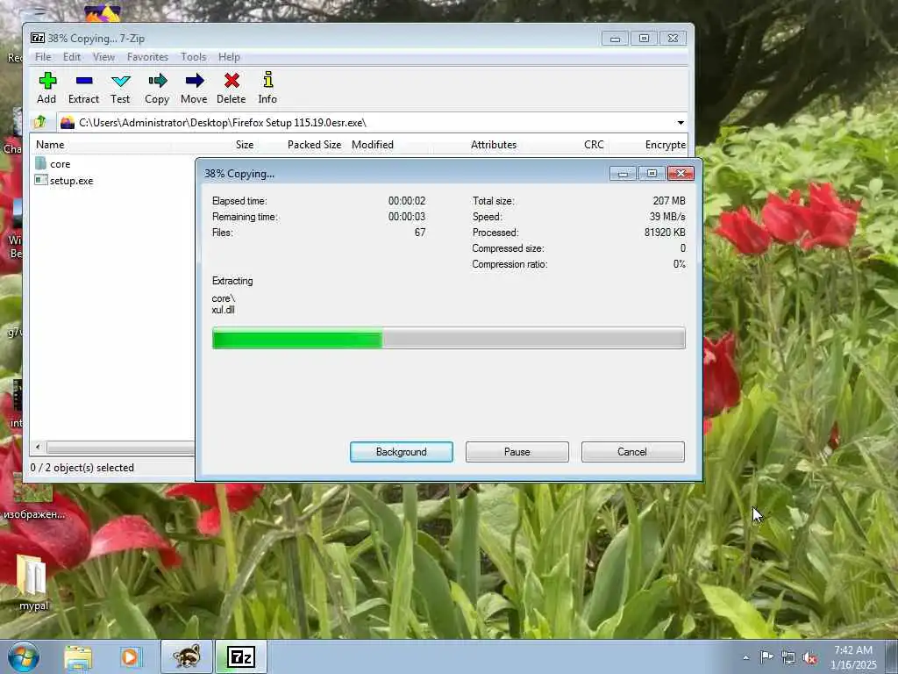Image resolution: width=898 pixels, height=674 pixels.
Task: Click the Delete toolbar icon
Action: coord(232,81)
